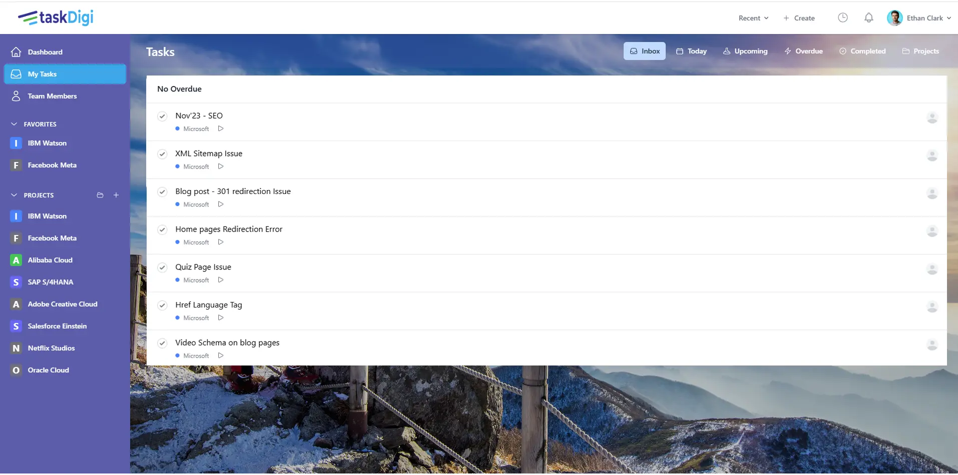Expand Ethan Clark user menu
Viewport: 958px width, 475px height.
click(x=919, y=18)
